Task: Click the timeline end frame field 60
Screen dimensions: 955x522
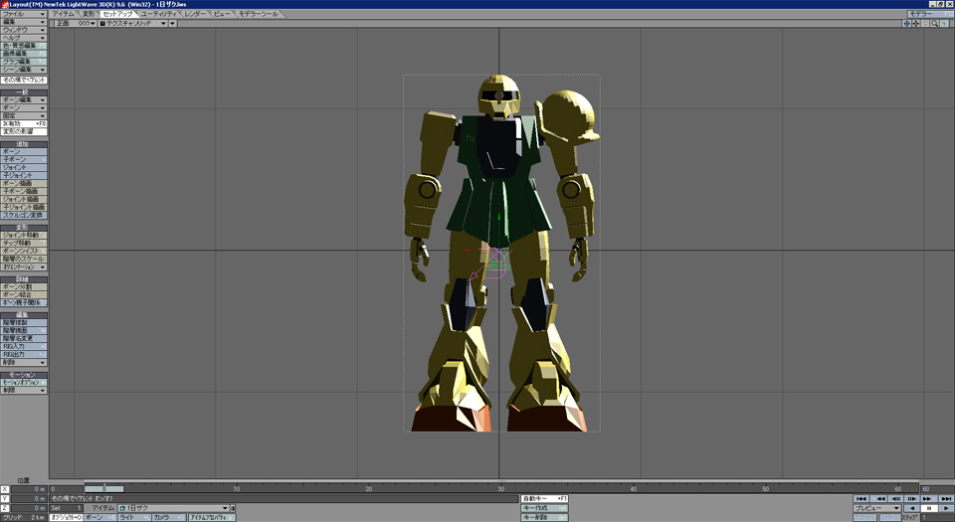Action: point(937,488)
